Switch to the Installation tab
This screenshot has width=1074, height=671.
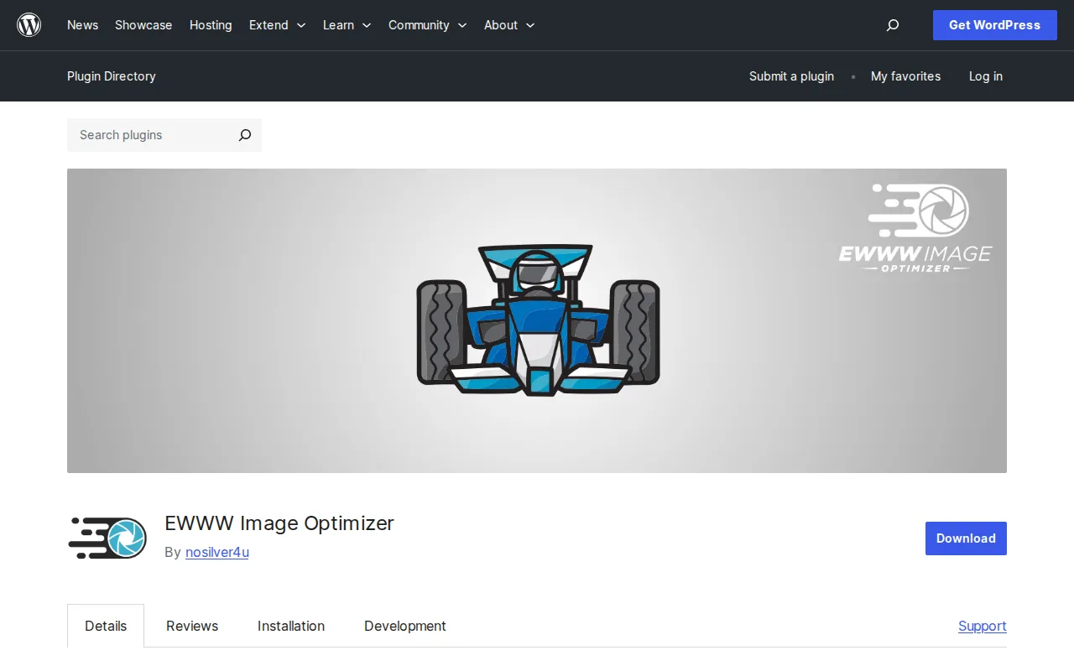click(x=291, y=626)
